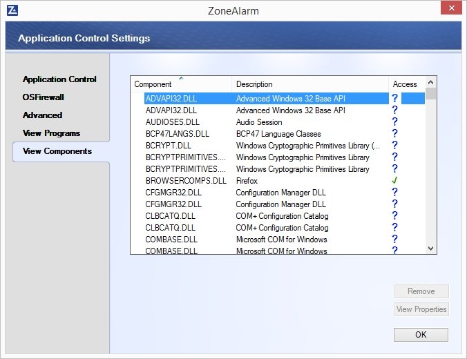Click the access question mark for BCP47LANGS.DLL
This screenshot has height=359, width=467.
pyautogui.click(x=394, y=133)
